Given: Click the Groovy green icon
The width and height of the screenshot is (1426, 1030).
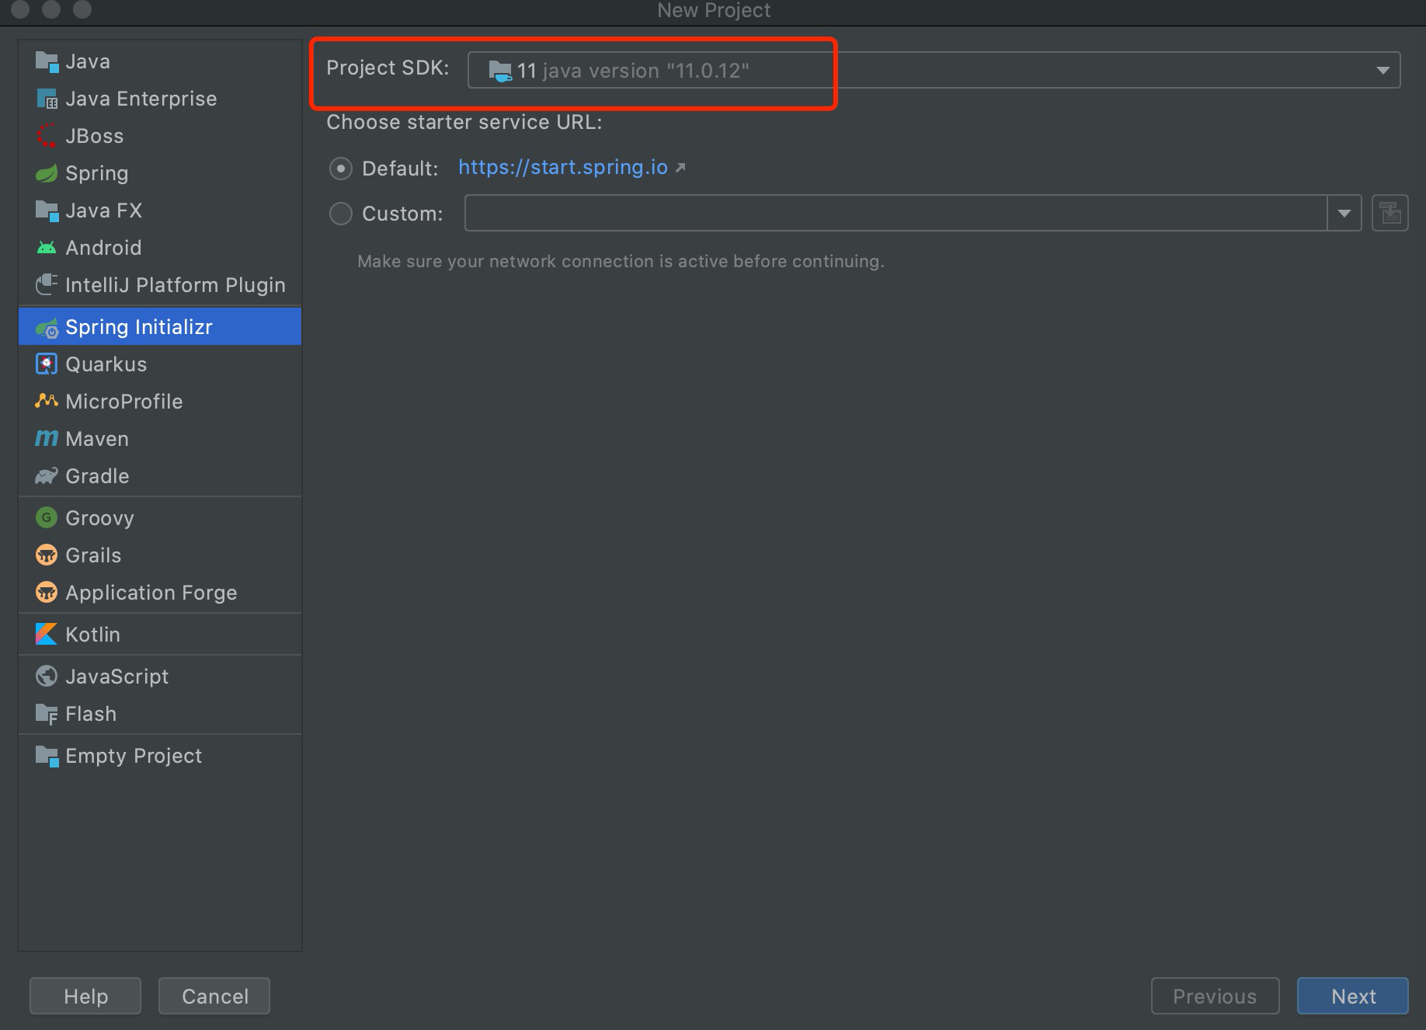Looking at the screenshot, I should [47, 518].
